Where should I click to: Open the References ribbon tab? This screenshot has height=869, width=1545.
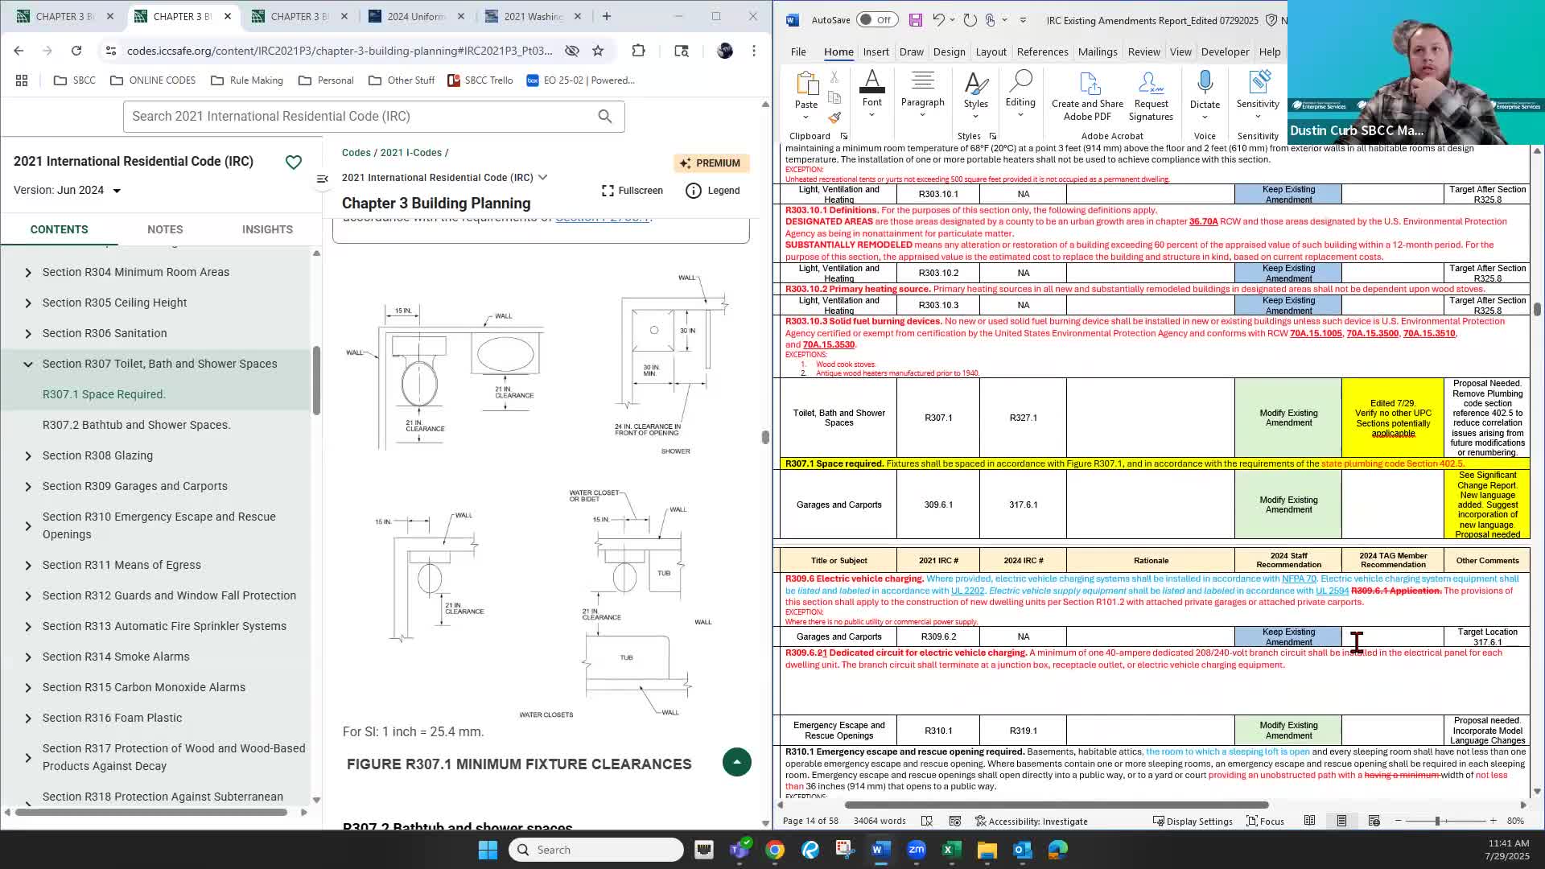(x=1042, y=51)
